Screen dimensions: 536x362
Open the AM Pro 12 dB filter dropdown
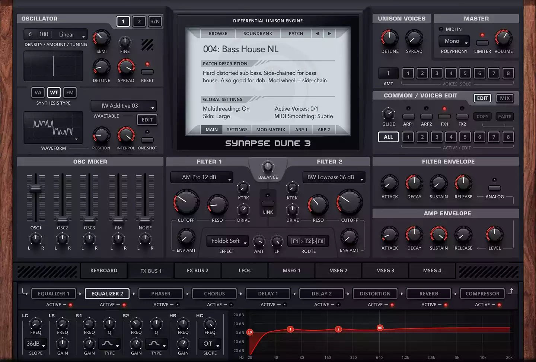202,177
